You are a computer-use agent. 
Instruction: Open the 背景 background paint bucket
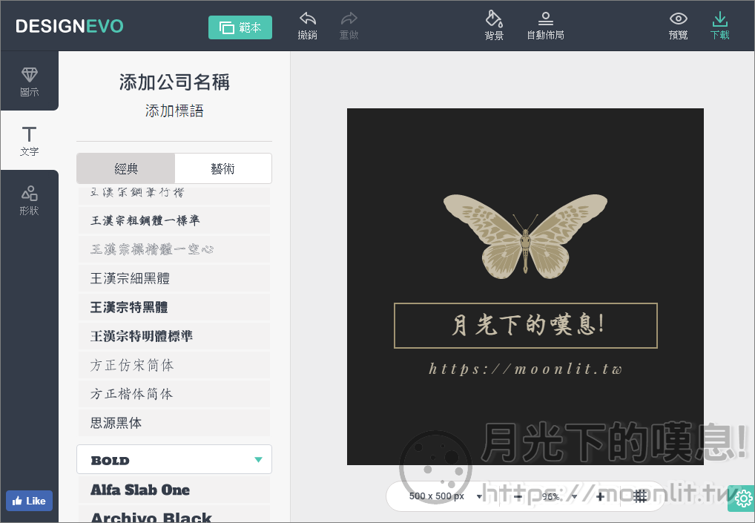(x=494, y=25)
